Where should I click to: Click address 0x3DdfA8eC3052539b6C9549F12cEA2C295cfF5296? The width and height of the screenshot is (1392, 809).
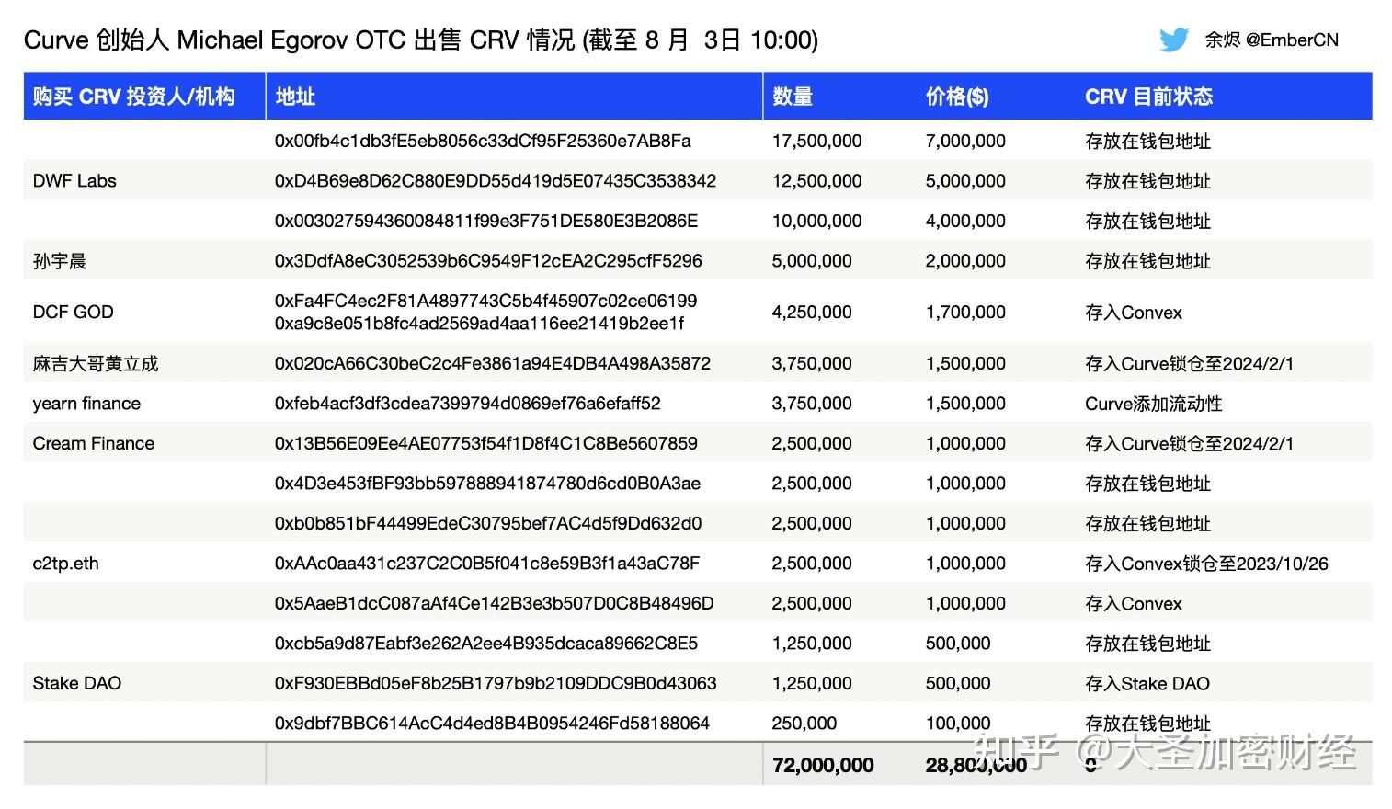(488, 261)
